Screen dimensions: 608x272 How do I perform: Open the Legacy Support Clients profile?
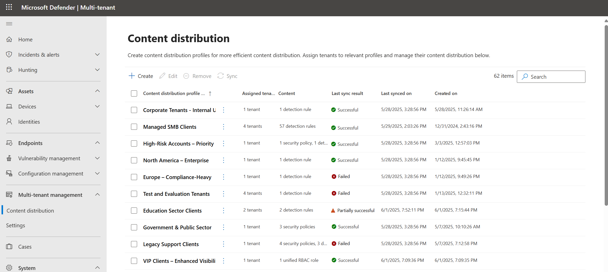171,244
